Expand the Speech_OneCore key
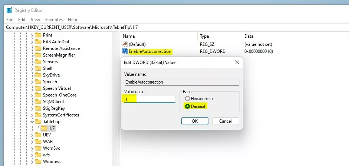Screen dimensions: 349x166 click(32, 95)
